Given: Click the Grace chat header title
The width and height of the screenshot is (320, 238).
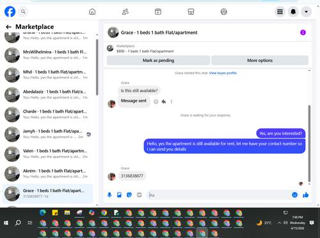Looking at the screenshot, I should (159, 33).
